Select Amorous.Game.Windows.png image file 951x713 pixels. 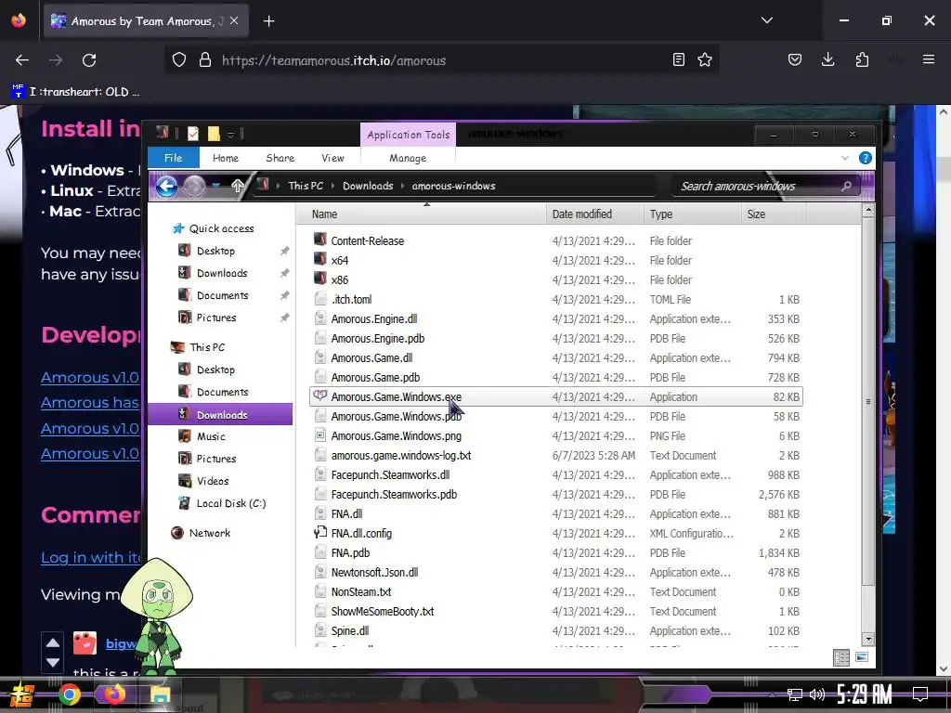[396, 436]
